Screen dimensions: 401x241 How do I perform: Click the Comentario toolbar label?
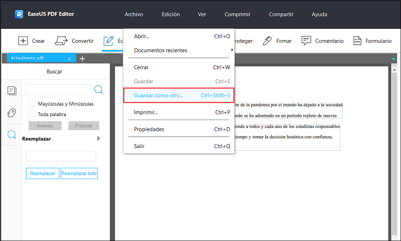click(x=329, y=41)
